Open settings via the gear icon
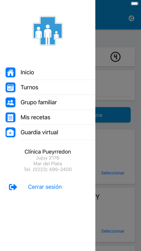Image resolution: width=141 pixels, height=251 pixels. [131, 18]
